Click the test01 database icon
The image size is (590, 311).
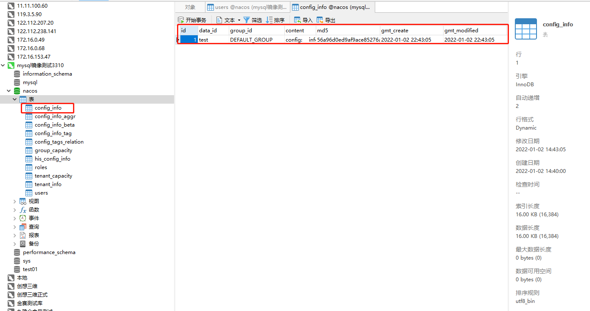(17, 269)
